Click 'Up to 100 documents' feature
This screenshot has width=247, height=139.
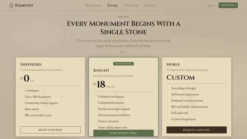pos(38,97)
